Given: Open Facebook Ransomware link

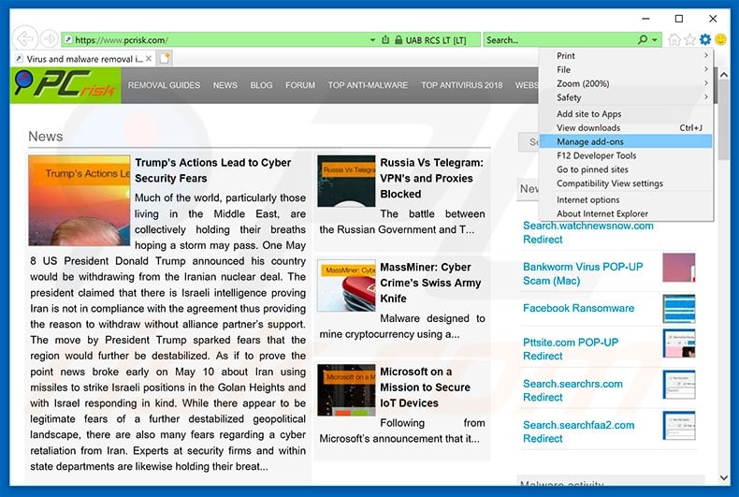Looking at the screenshot, I should click(x=578, y=308).
